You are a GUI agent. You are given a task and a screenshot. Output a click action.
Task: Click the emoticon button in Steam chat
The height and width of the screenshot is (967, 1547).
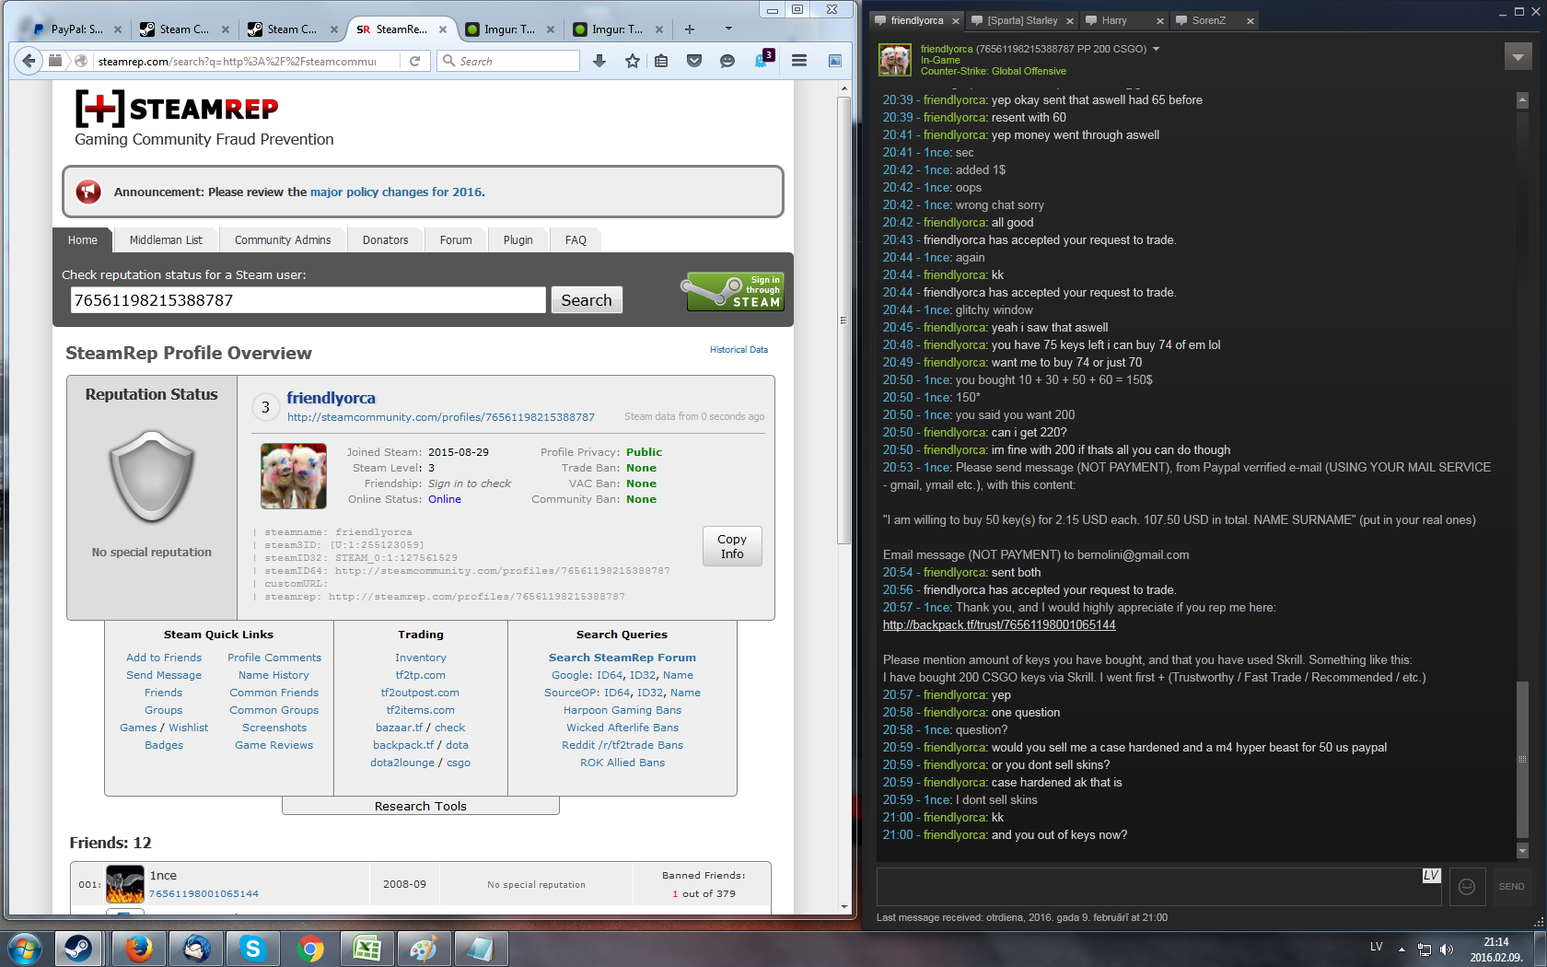tap(1467, 886)
